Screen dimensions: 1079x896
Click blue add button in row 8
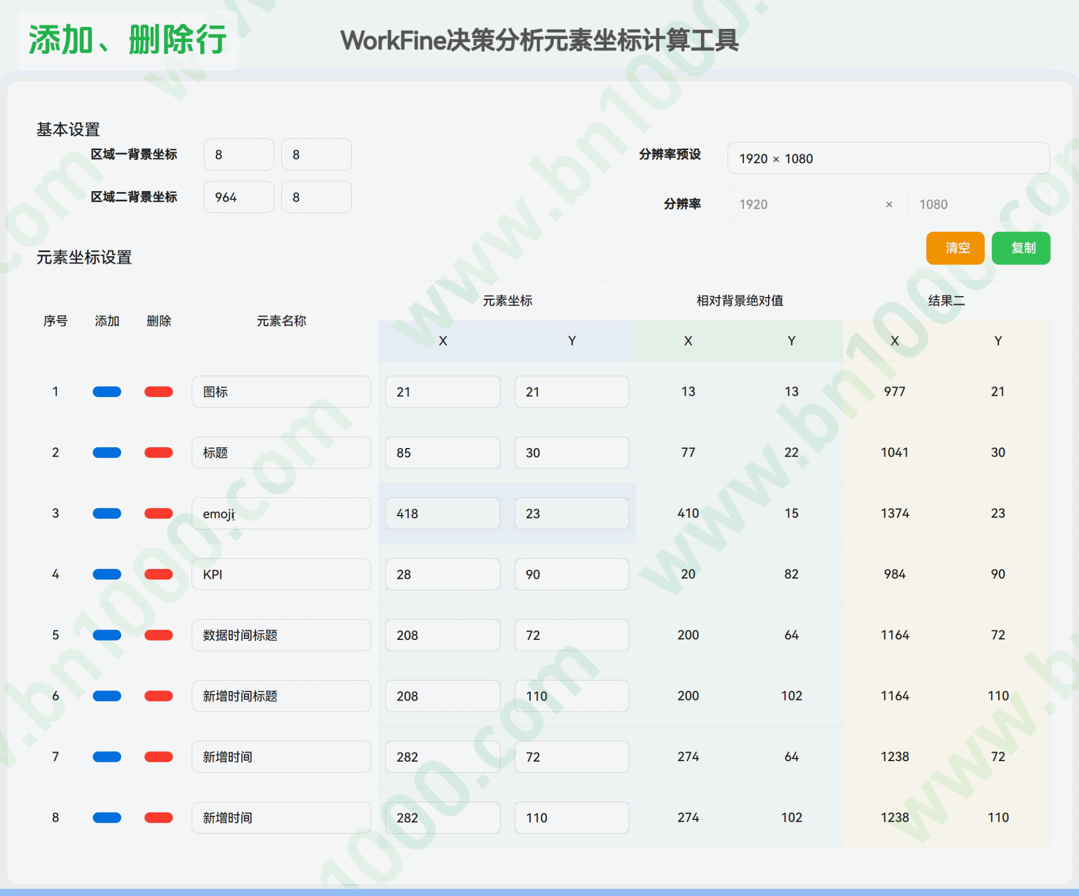pyautogui.click(x=107, y=818)
